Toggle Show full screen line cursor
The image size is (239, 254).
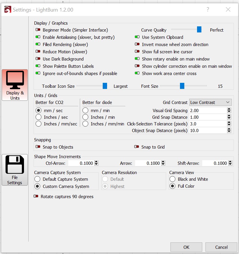[x=137, y=52]
